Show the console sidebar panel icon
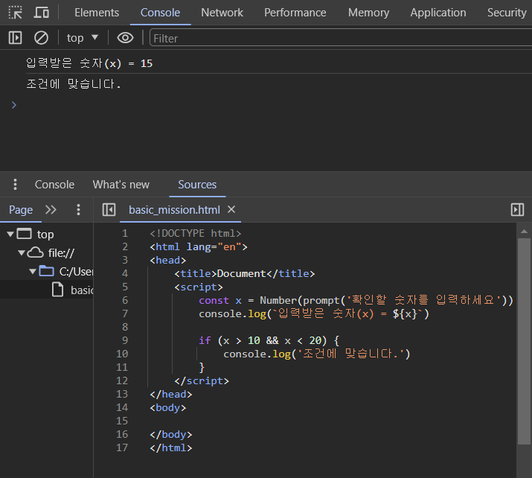 click(x=16, y=38)
